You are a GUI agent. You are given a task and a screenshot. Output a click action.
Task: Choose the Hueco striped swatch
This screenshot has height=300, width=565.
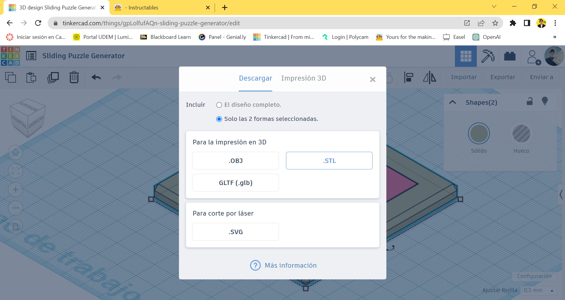click(x=521, y=134)
